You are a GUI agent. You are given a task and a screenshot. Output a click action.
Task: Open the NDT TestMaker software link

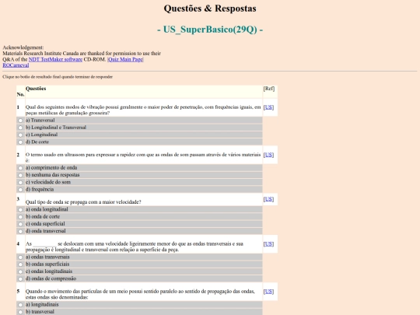pyautogui.click(x=55, y=59)
